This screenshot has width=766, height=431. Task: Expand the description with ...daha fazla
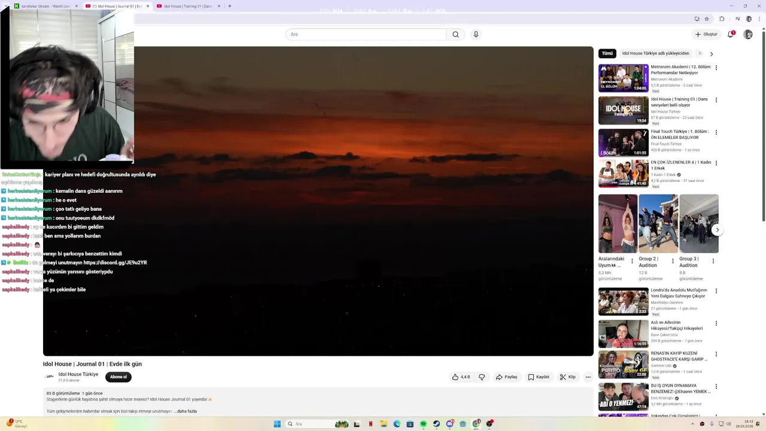(x=187, y=411)
